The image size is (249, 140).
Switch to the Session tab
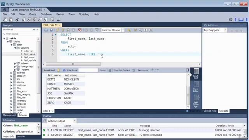(x=21, y=136)
